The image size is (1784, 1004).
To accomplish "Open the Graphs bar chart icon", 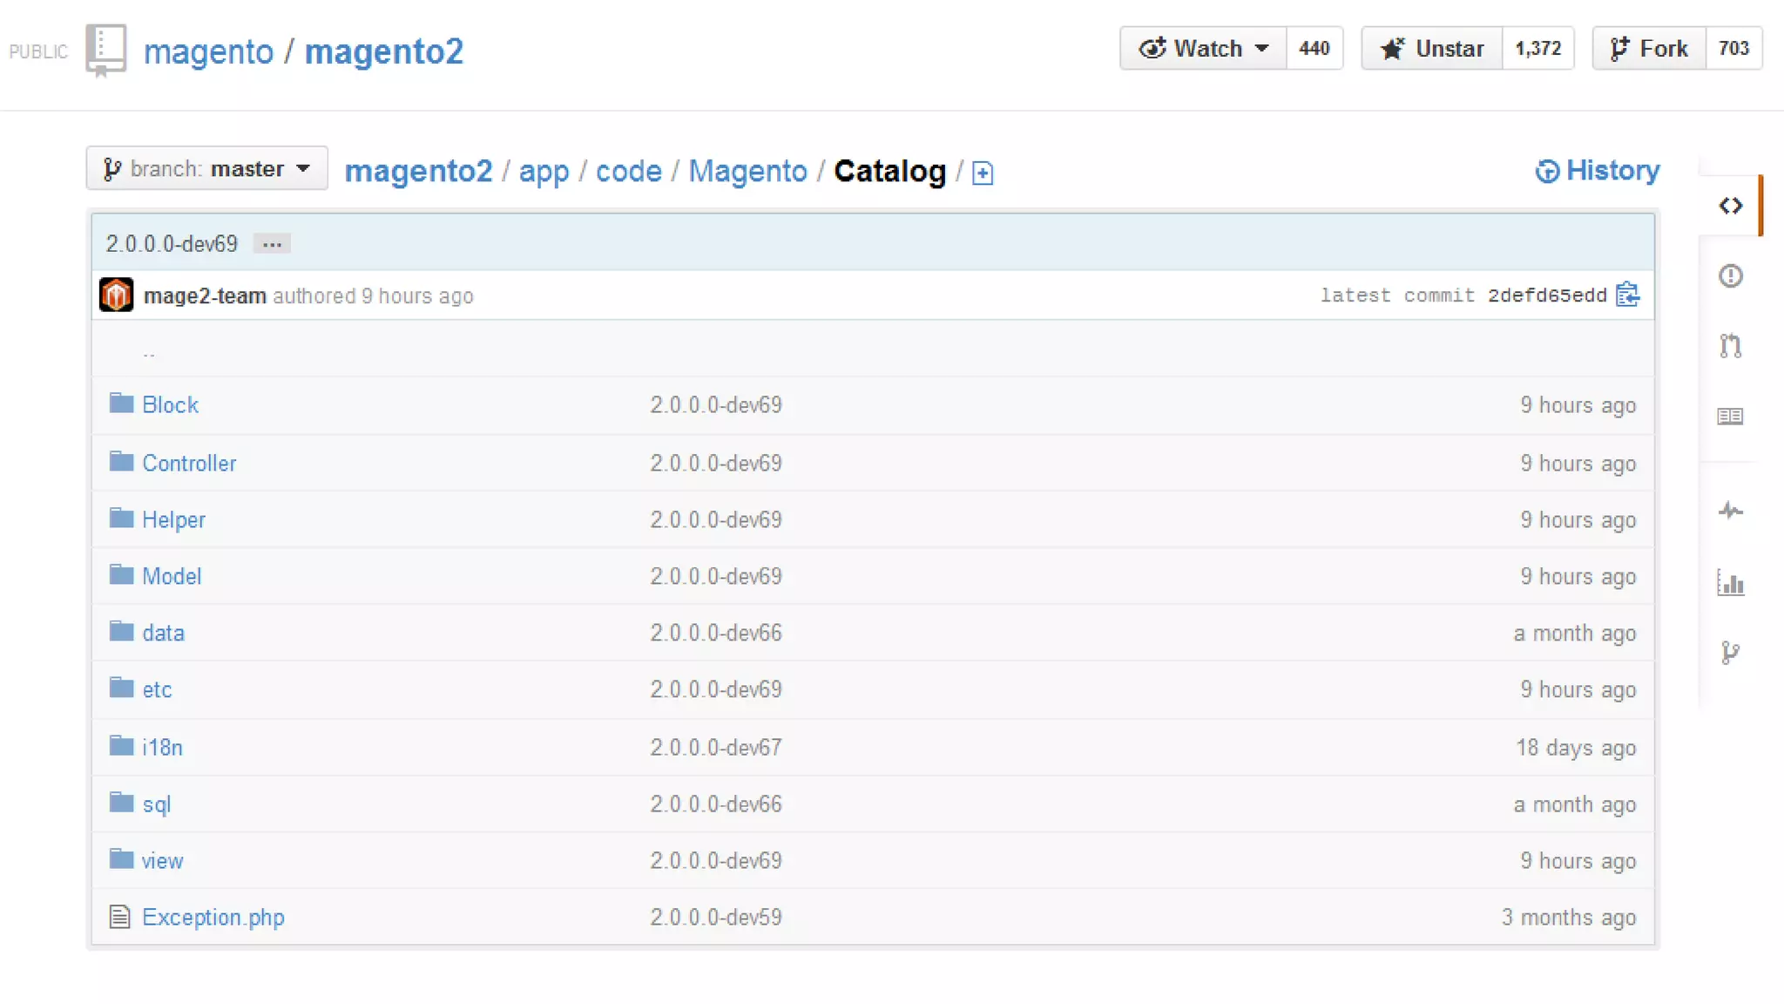I will coord(1730,582).
